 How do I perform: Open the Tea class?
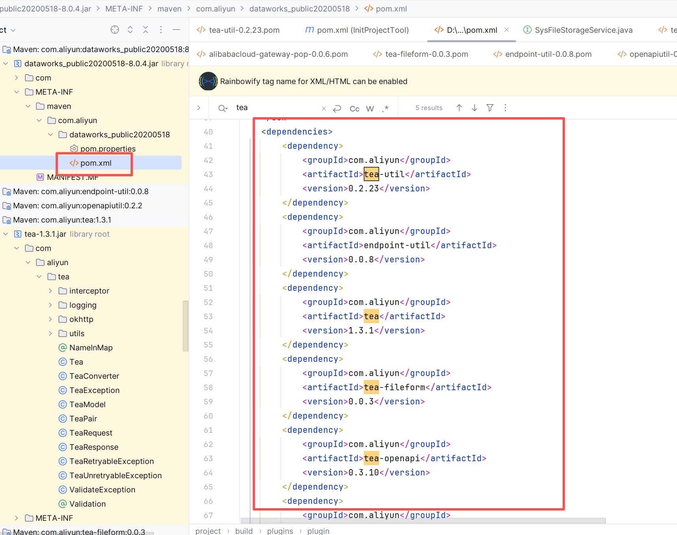pos(71,362)
